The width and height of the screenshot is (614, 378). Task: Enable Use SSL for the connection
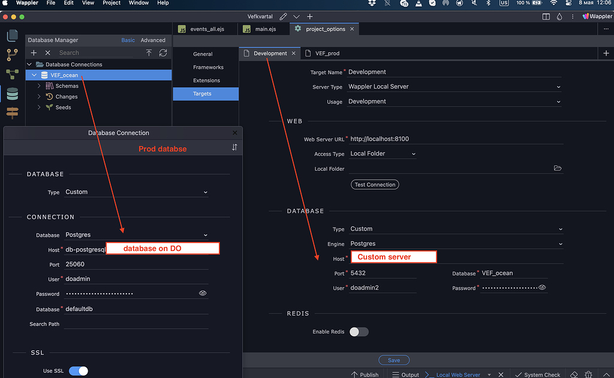[x=78, y=371]
